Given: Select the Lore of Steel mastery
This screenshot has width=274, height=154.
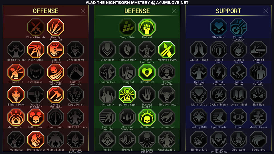Looking at the screenshot, I should (238, 95).
